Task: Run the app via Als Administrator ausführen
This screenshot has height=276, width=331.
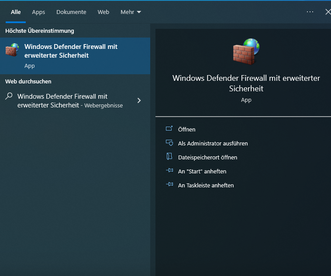Action: coord(213,143)
